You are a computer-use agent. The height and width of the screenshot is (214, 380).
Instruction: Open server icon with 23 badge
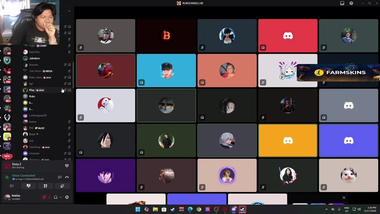click(x=7, y=127)
